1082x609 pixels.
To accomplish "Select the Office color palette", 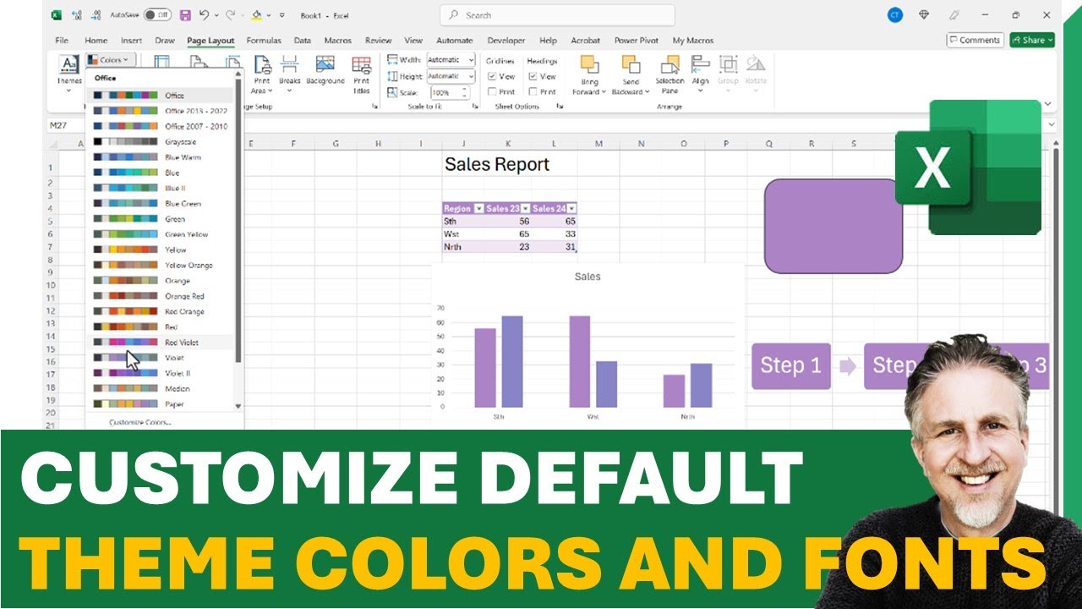I will [160, 96].
